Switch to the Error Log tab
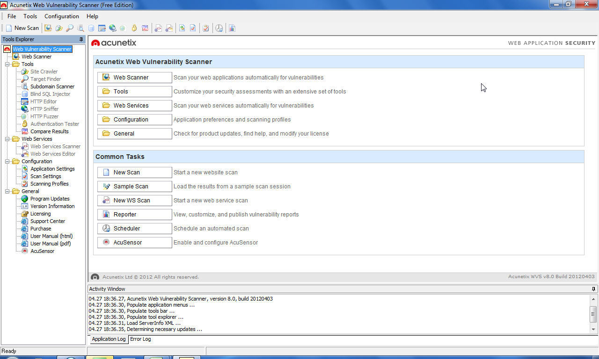Screen dimensions: 599x359 140,339
